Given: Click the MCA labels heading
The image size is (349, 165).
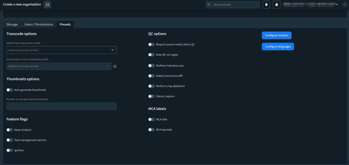Looking at the screenshot, I should 157,109.
